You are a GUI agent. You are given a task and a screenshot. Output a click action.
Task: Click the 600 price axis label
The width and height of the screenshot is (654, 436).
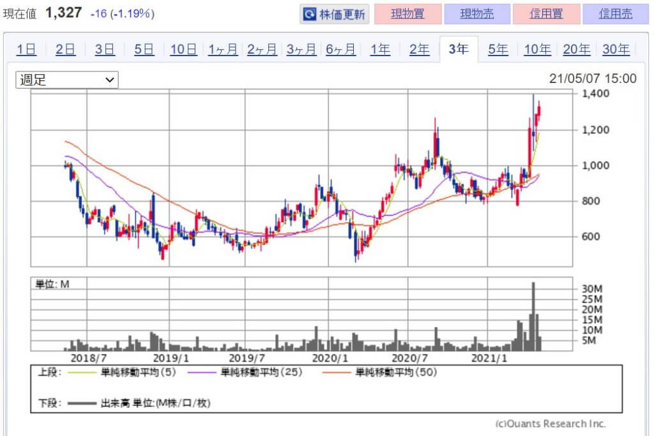[591, 236]
